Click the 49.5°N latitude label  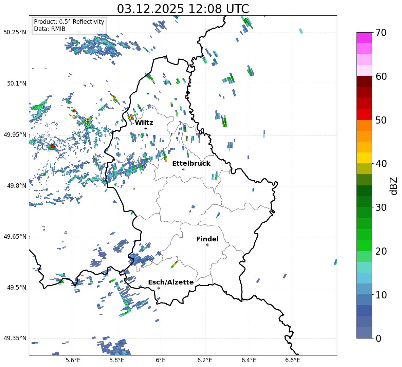[16, 287]
